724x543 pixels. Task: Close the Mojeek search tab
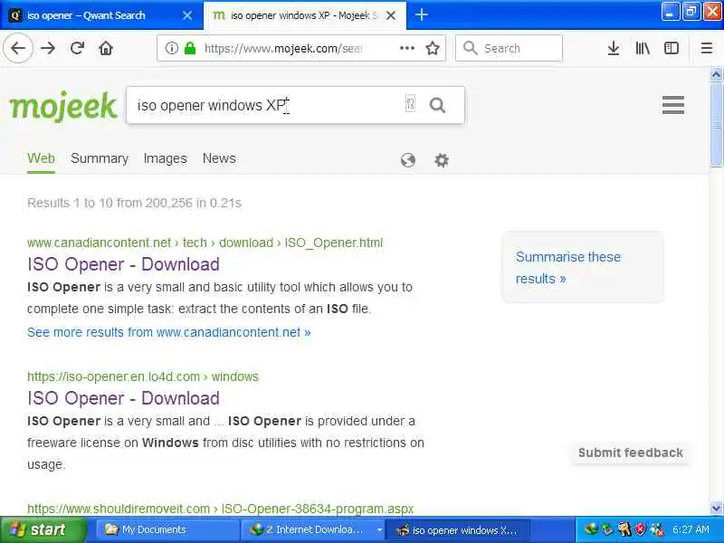click(391, 15)
